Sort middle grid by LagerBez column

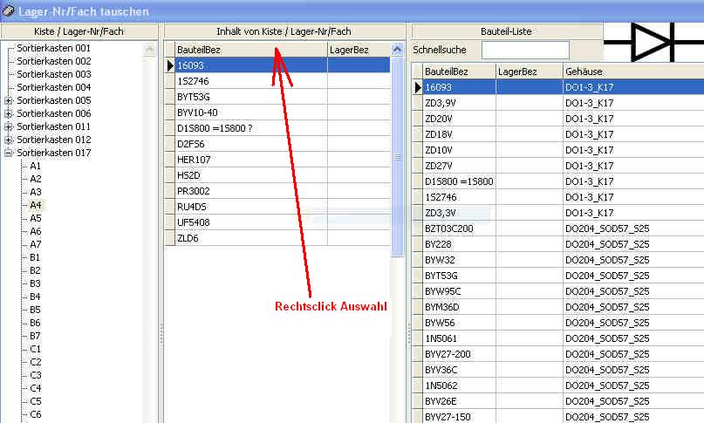pos(359,50)
